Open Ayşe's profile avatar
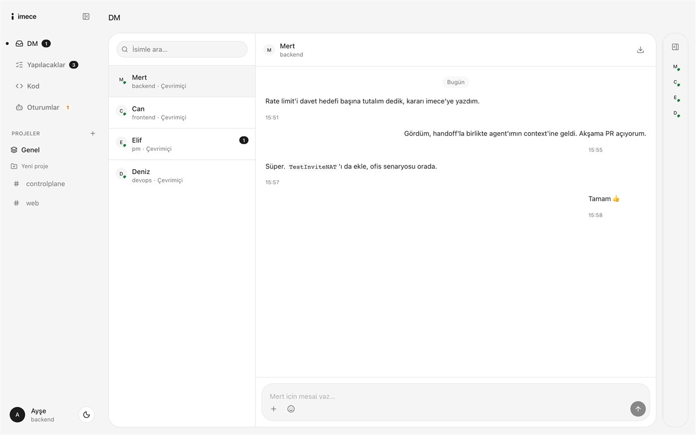 pos(17,415)
